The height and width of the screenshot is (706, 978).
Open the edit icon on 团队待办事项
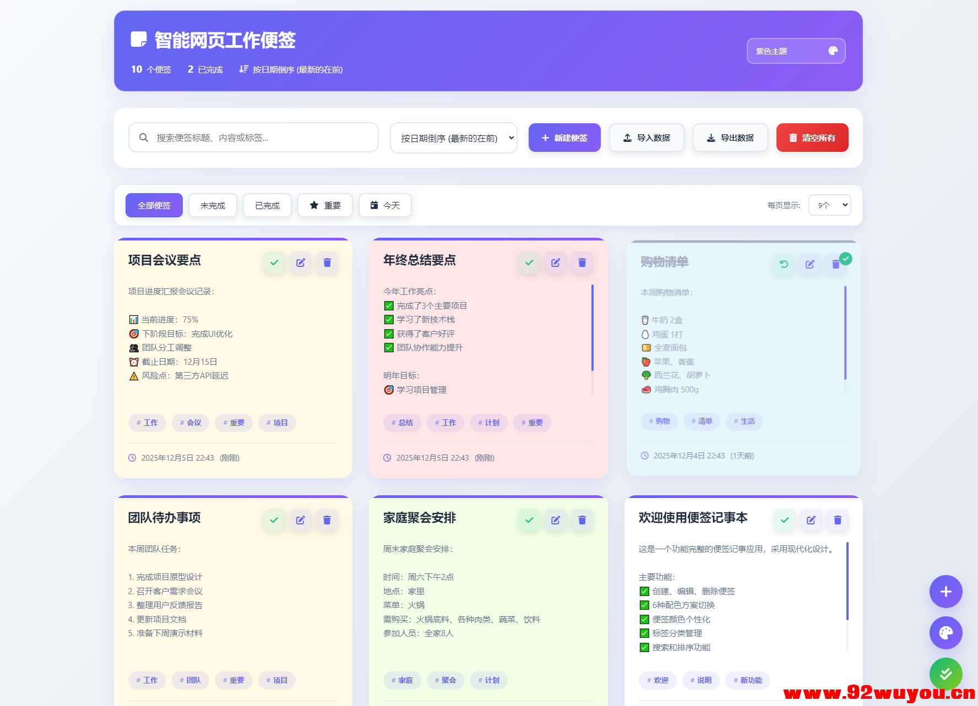[300, 519]
